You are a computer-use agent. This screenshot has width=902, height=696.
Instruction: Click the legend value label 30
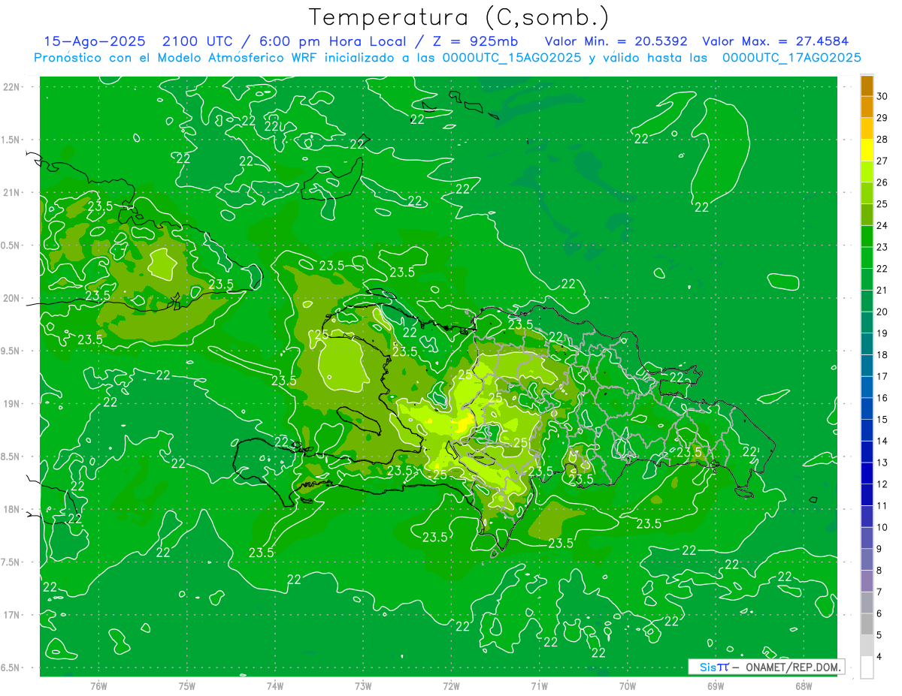point(882,96)
